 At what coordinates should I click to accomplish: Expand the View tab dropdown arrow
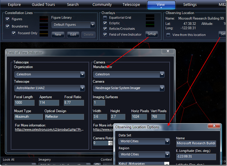pos(161,8)
